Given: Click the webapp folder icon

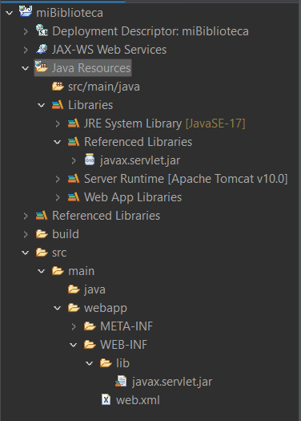Looking at the screenshot, I should click(74, 308).
